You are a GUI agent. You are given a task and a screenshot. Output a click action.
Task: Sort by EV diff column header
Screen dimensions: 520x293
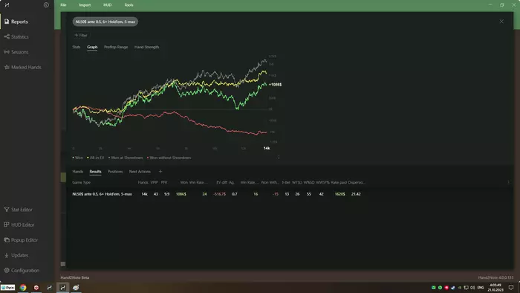[222, 182]
